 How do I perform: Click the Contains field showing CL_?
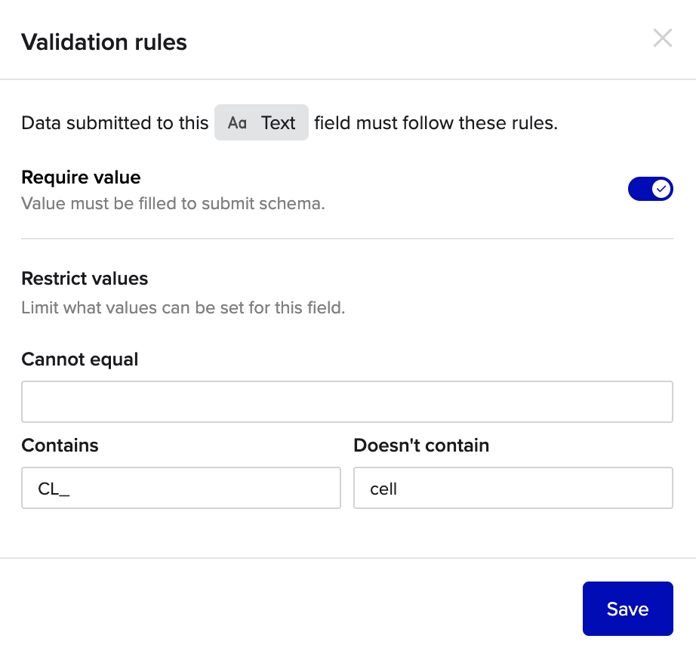pos(181,488)
